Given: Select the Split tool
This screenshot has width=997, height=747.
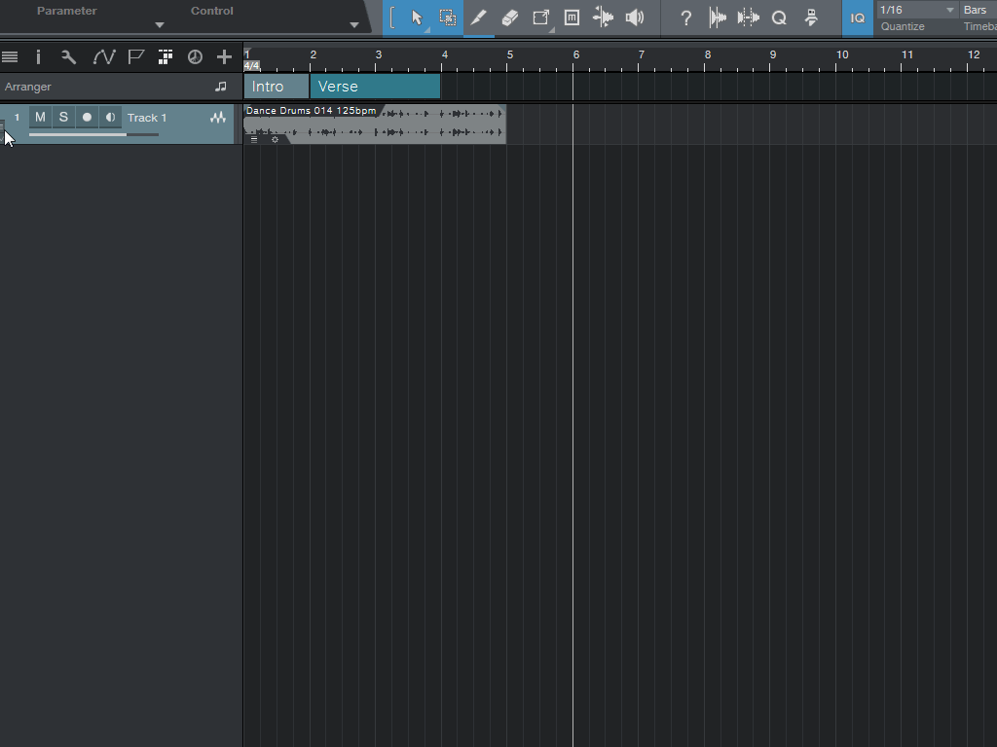Looking at the screenshot, I should (541, 18).
